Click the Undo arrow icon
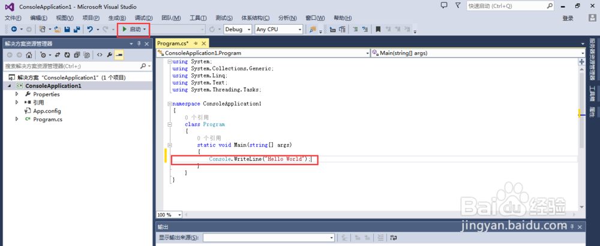The width and height of the screenshot is (600, 246). tap(90, 29)
